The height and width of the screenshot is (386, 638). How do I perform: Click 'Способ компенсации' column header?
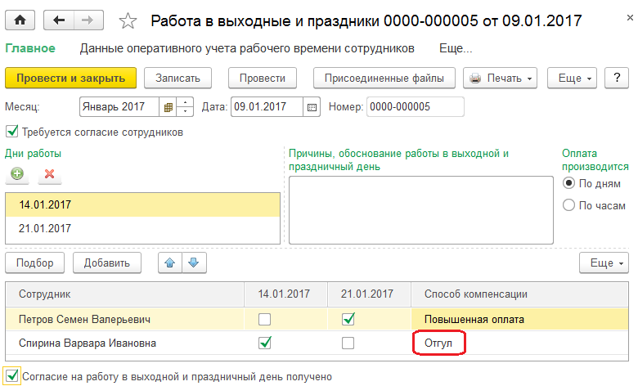point(519,294)
